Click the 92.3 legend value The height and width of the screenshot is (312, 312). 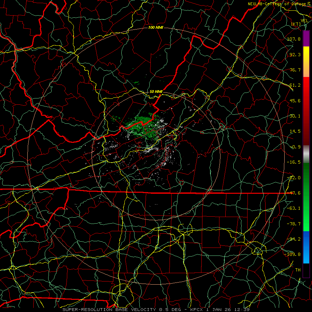[x=295, y=54]
